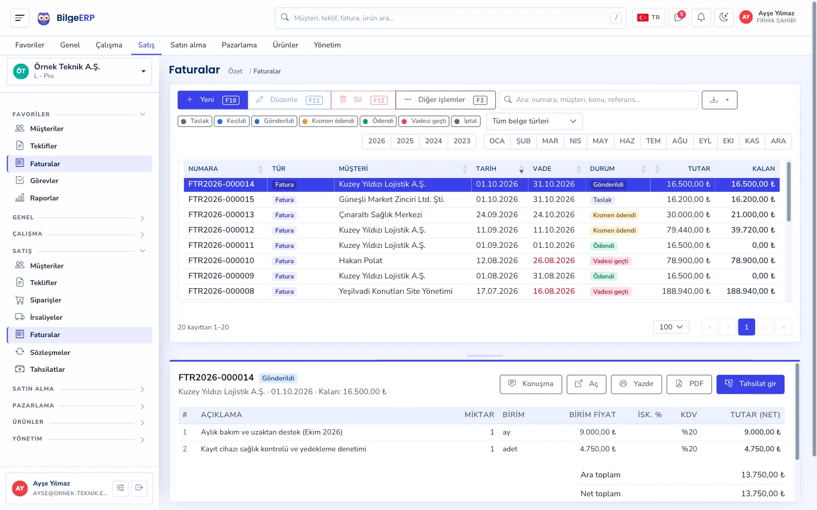Viewport: 817px width, 510px height.
Task: Collapse the sidebar with the hamburger icon
Action: [x=20, y=18]
